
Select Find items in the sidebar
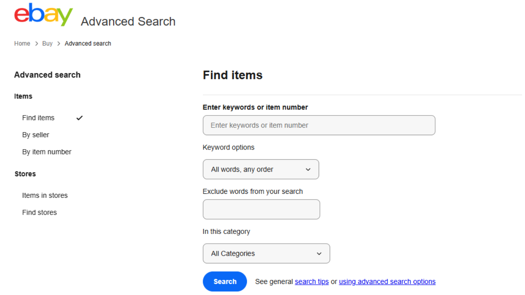pyautogui.click(x=38, y=118)
